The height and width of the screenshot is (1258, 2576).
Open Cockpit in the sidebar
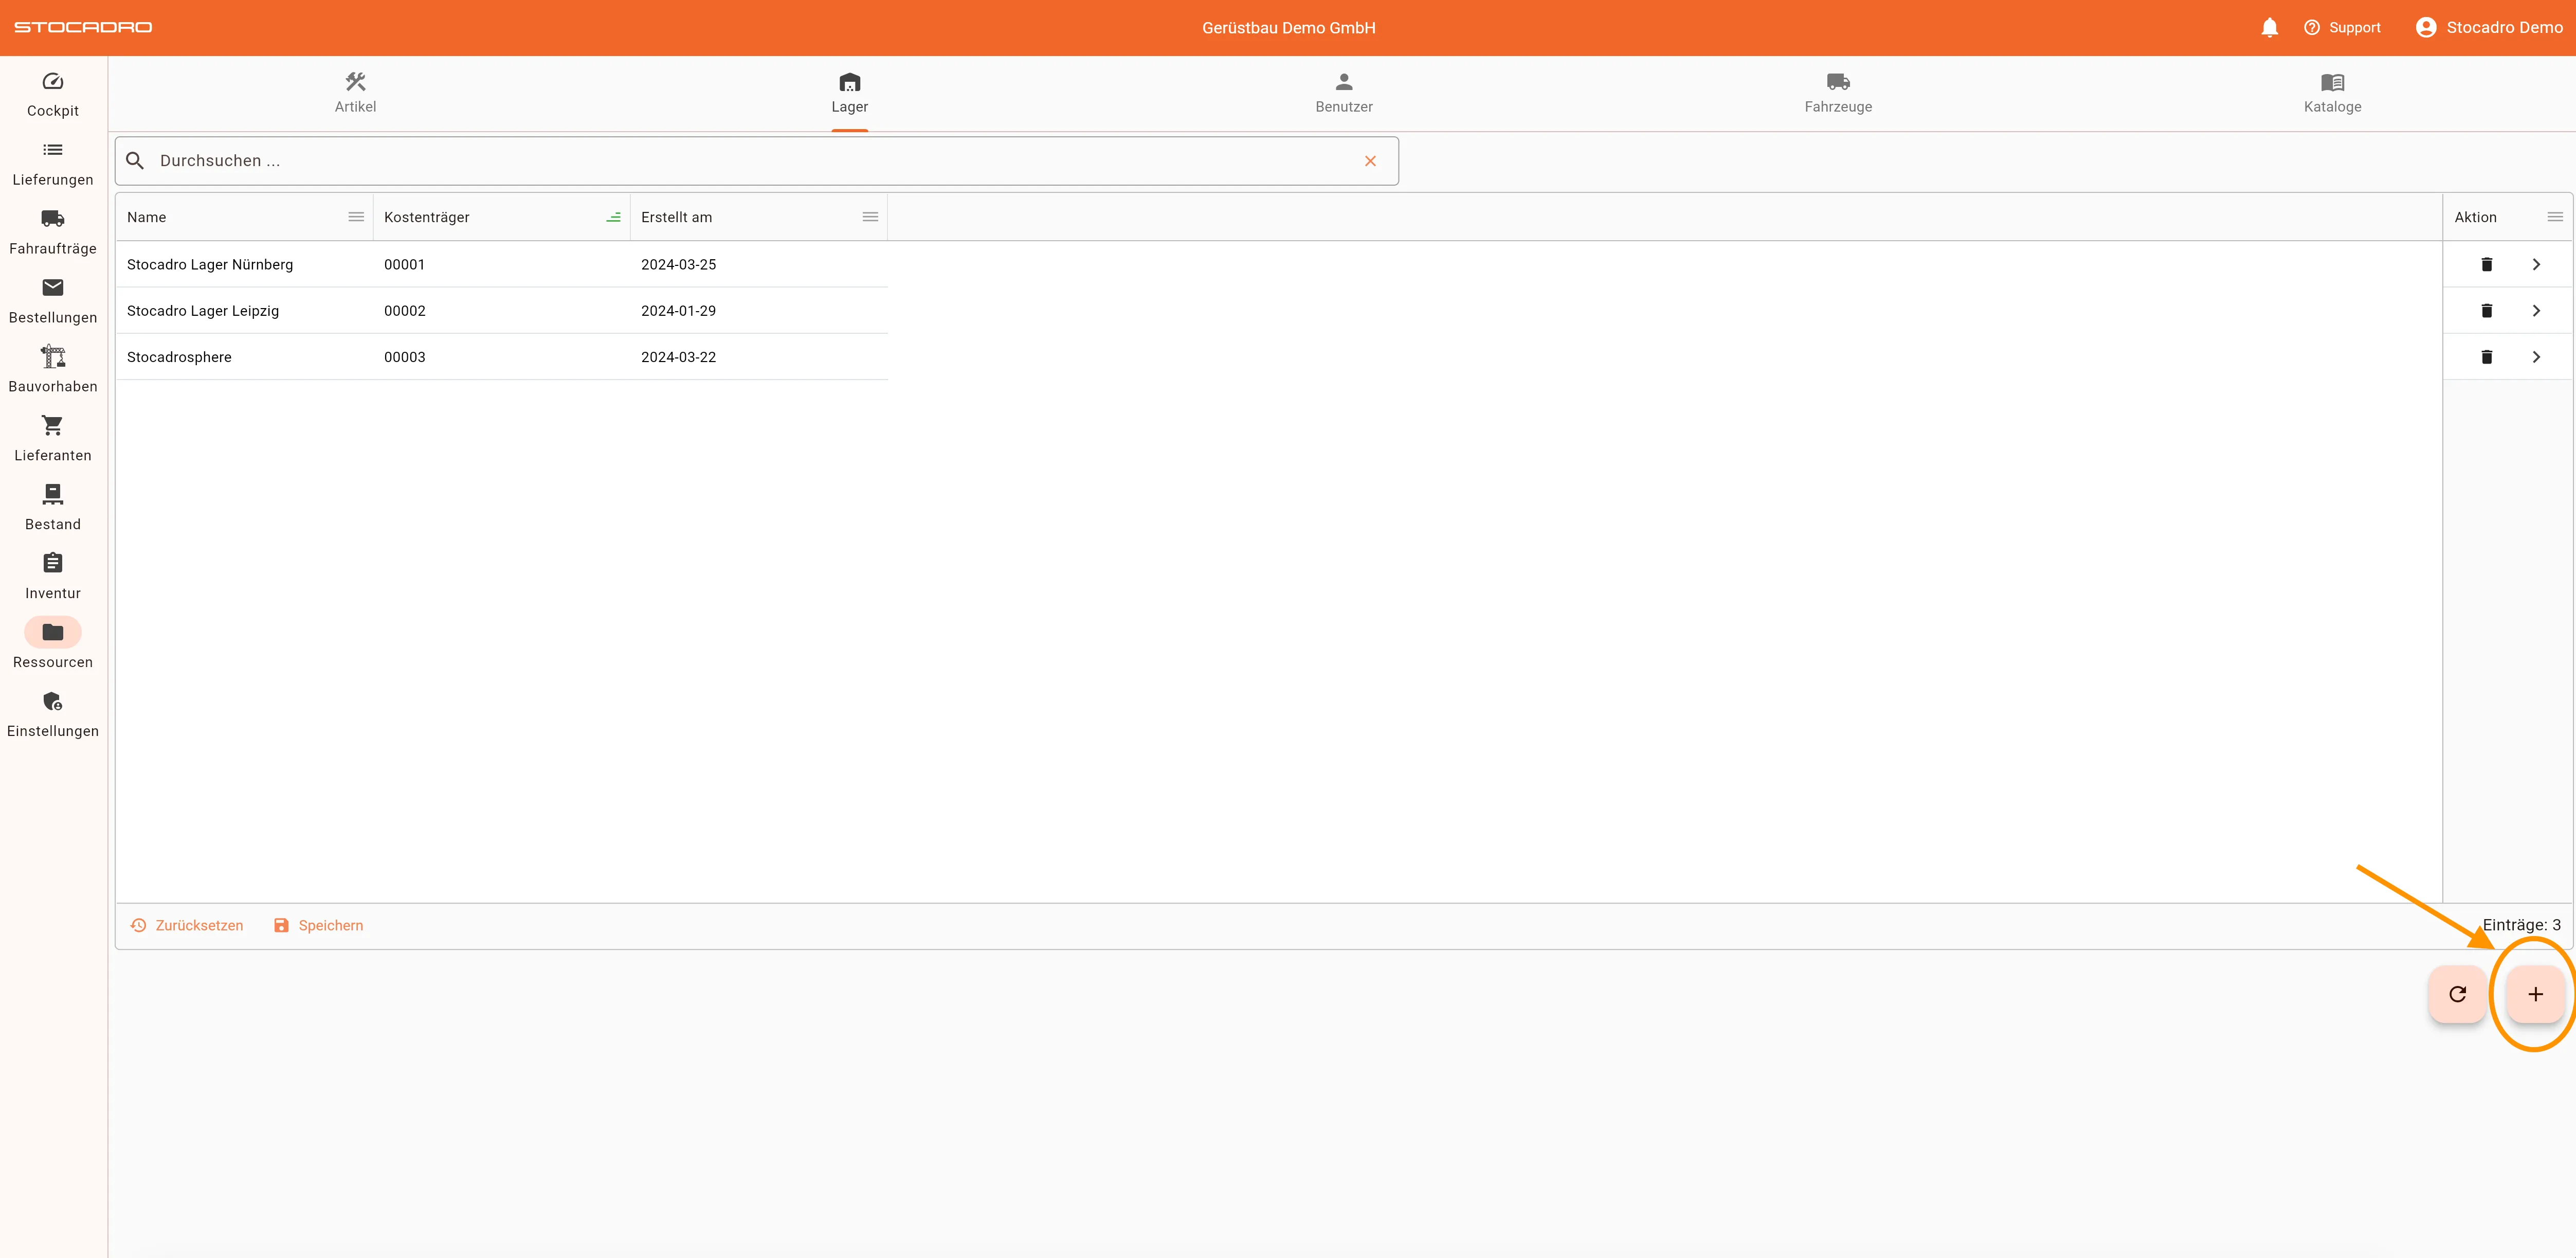(53, 94)
